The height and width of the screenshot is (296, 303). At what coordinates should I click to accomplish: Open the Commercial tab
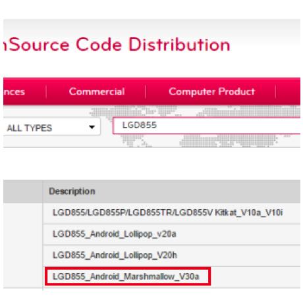(x=97, y=91)
